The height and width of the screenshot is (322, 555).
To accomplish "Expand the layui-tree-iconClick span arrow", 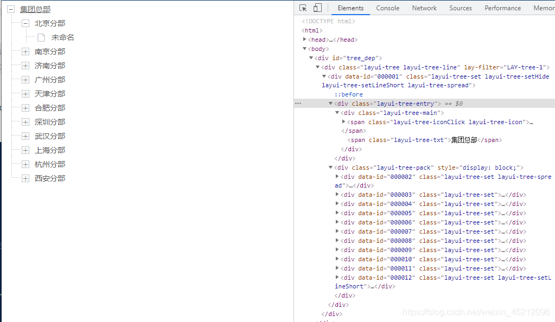I will point(343,122).
